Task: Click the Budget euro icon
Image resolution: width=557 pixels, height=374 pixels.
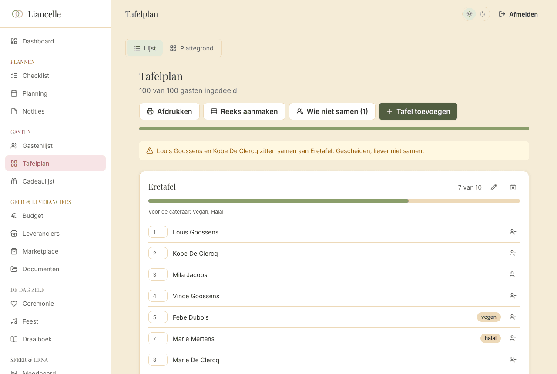Action: click(x=14, y=216)
